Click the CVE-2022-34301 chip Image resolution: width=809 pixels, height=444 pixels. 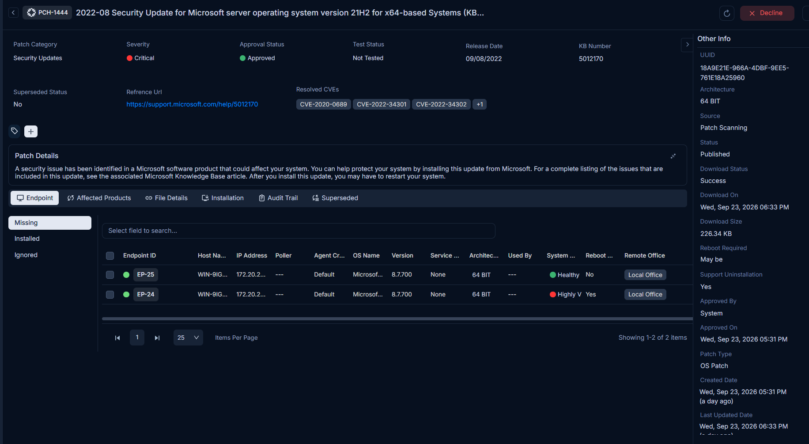coord(382,104)
